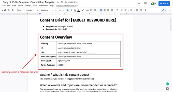Expand the insert image dropdown arrow

click(x=97, y=10)
